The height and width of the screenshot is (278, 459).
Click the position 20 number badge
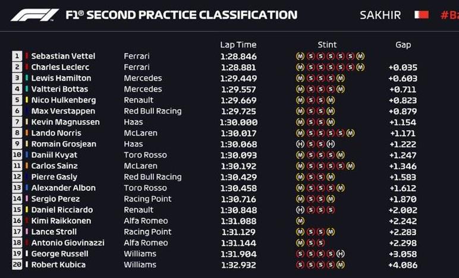17,264
